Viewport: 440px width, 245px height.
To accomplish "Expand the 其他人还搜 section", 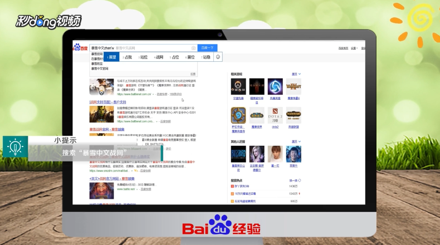I will pyautogui.click(x=296, y=141).
